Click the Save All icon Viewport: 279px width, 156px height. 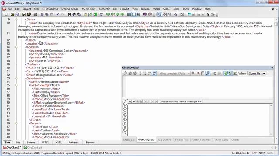pyautogui.click(x=29, y=14)
